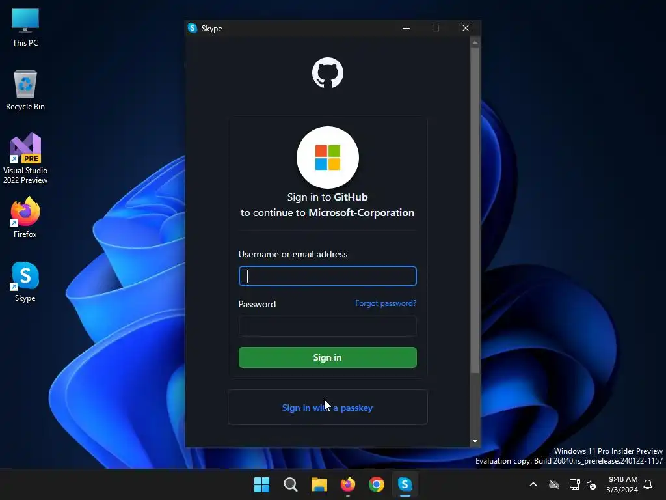Click the network display tray icon
Image resolution: width=666 pixels, height=500 pixels.
click(x=574, y=484)
